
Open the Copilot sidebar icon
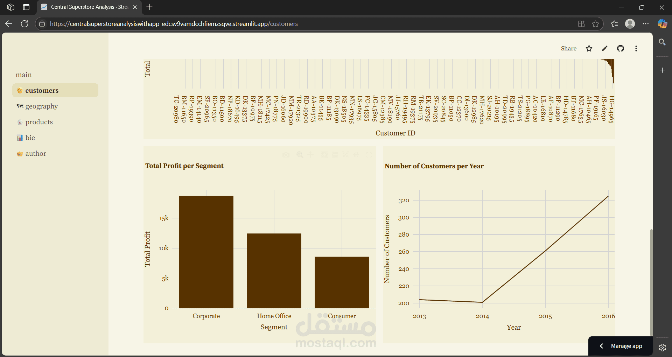pos(662,24)
